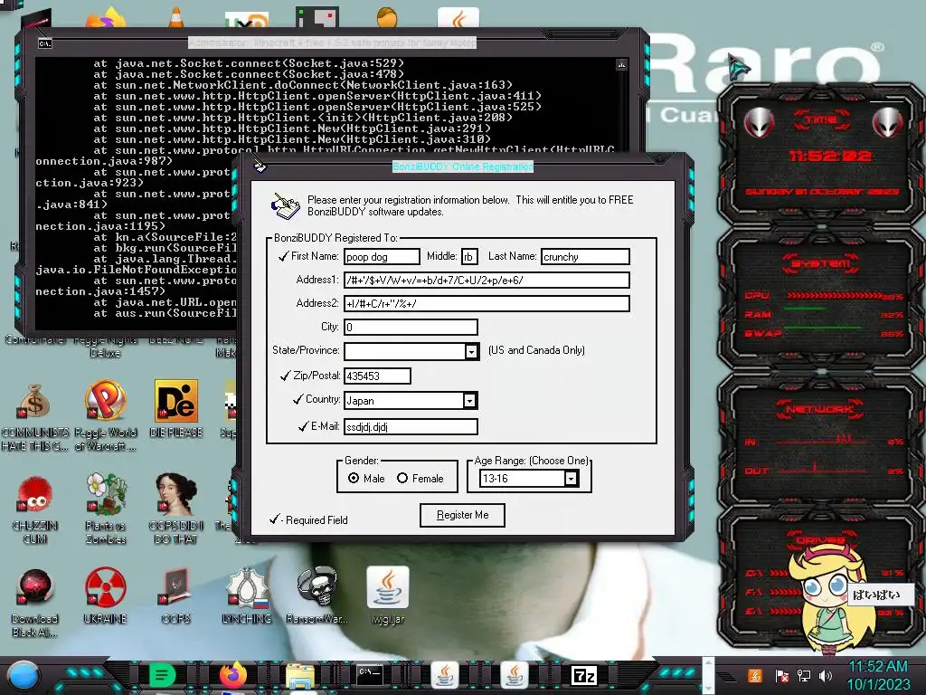Switch to Command Prompt taskbar button

click(x=370, y=674)
